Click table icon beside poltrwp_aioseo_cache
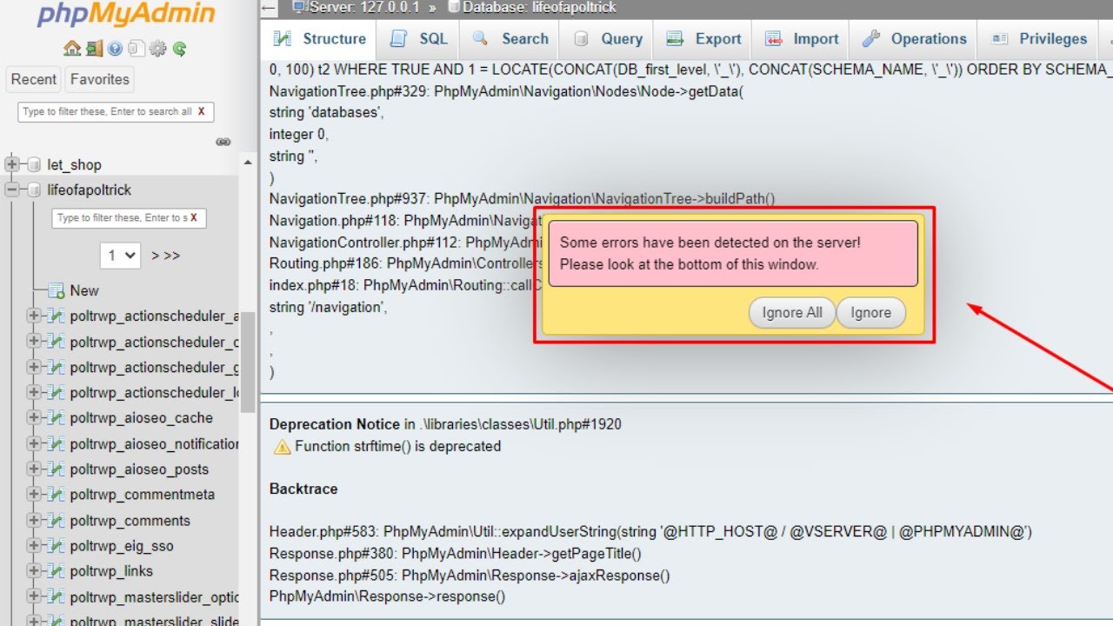 point(57,418)
